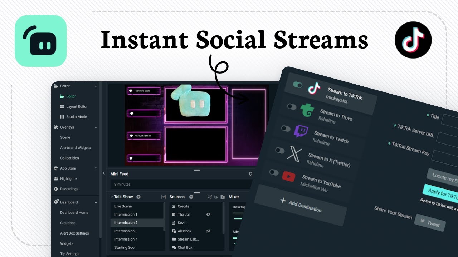This screenshot has height=257, width=458.
Task: Select the Live Scene row
Action: click(137, 206)
